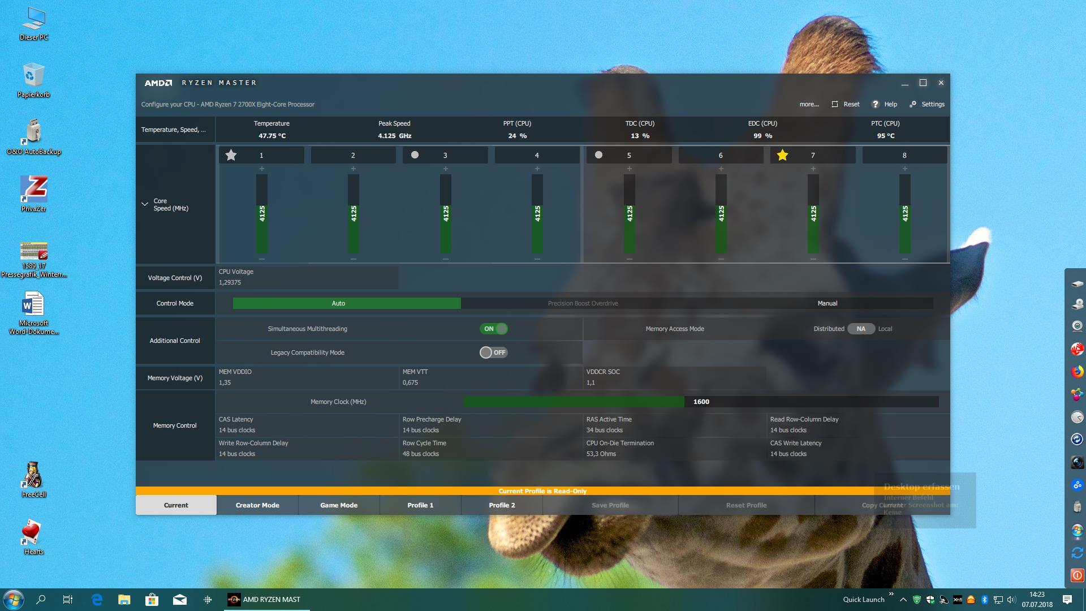Toggle Memory Access Mode NA switch
Viewport: 1086px width, 611px height.
(x=861, y=329)
